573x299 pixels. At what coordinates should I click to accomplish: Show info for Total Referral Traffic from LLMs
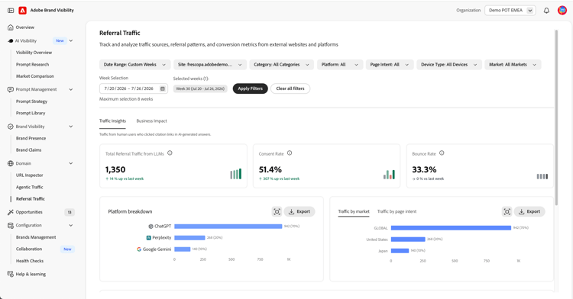click(x=170, y=153)
